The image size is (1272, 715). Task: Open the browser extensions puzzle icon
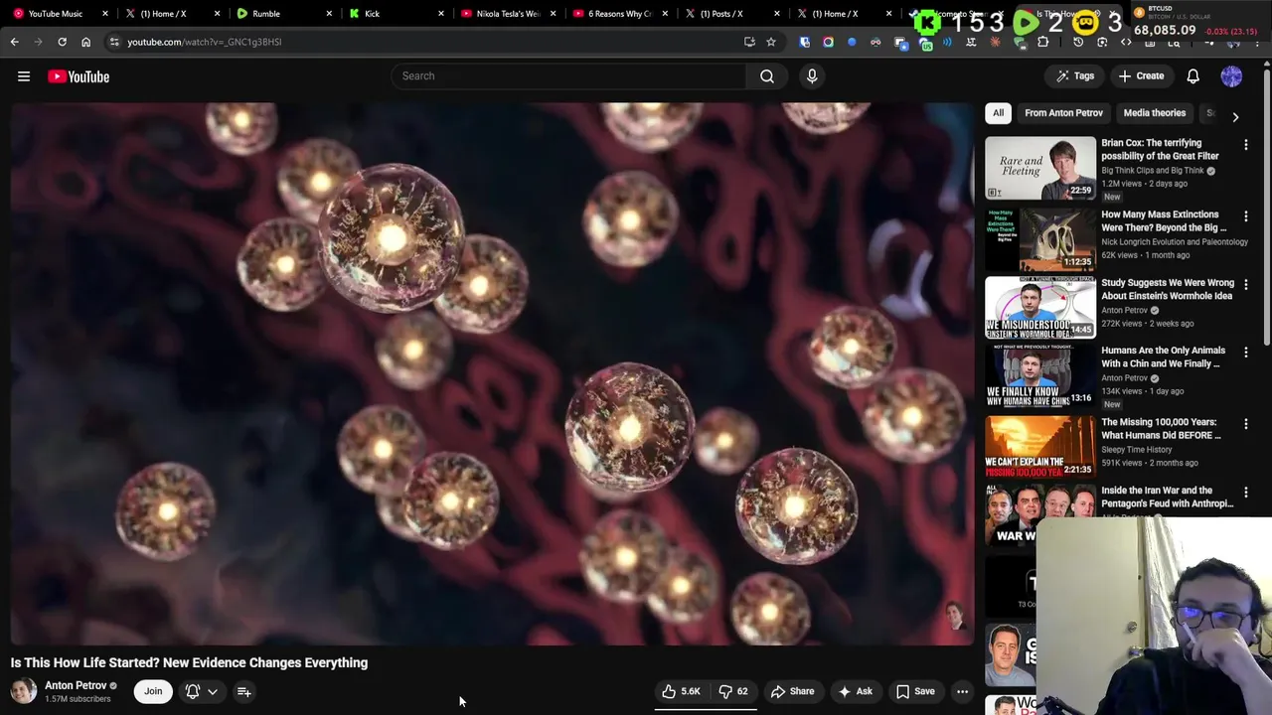(1042, 42)
